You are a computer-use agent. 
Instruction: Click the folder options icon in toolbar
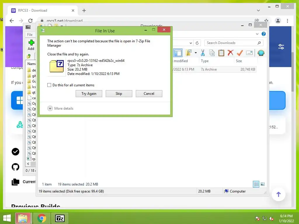point(189,53)
